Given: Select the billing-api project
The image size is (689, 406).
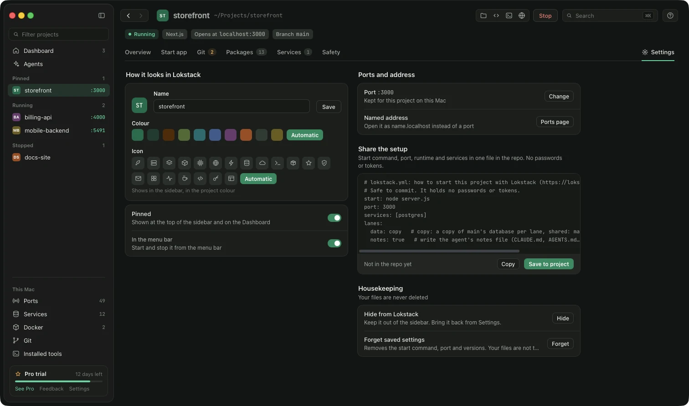Looking at the screenshot, I should coord(59,117).
